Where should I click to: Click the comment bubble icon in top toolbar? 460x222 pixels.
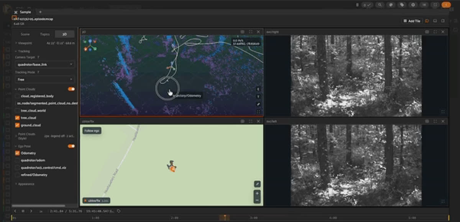391,5
